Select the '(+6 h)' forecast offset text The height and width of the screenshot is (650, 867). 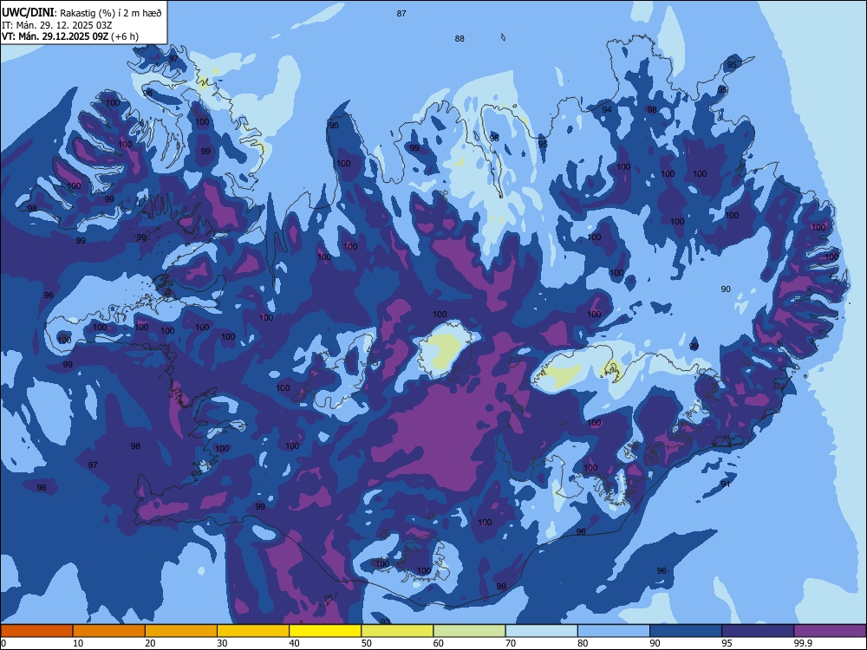tap(125, 36)
